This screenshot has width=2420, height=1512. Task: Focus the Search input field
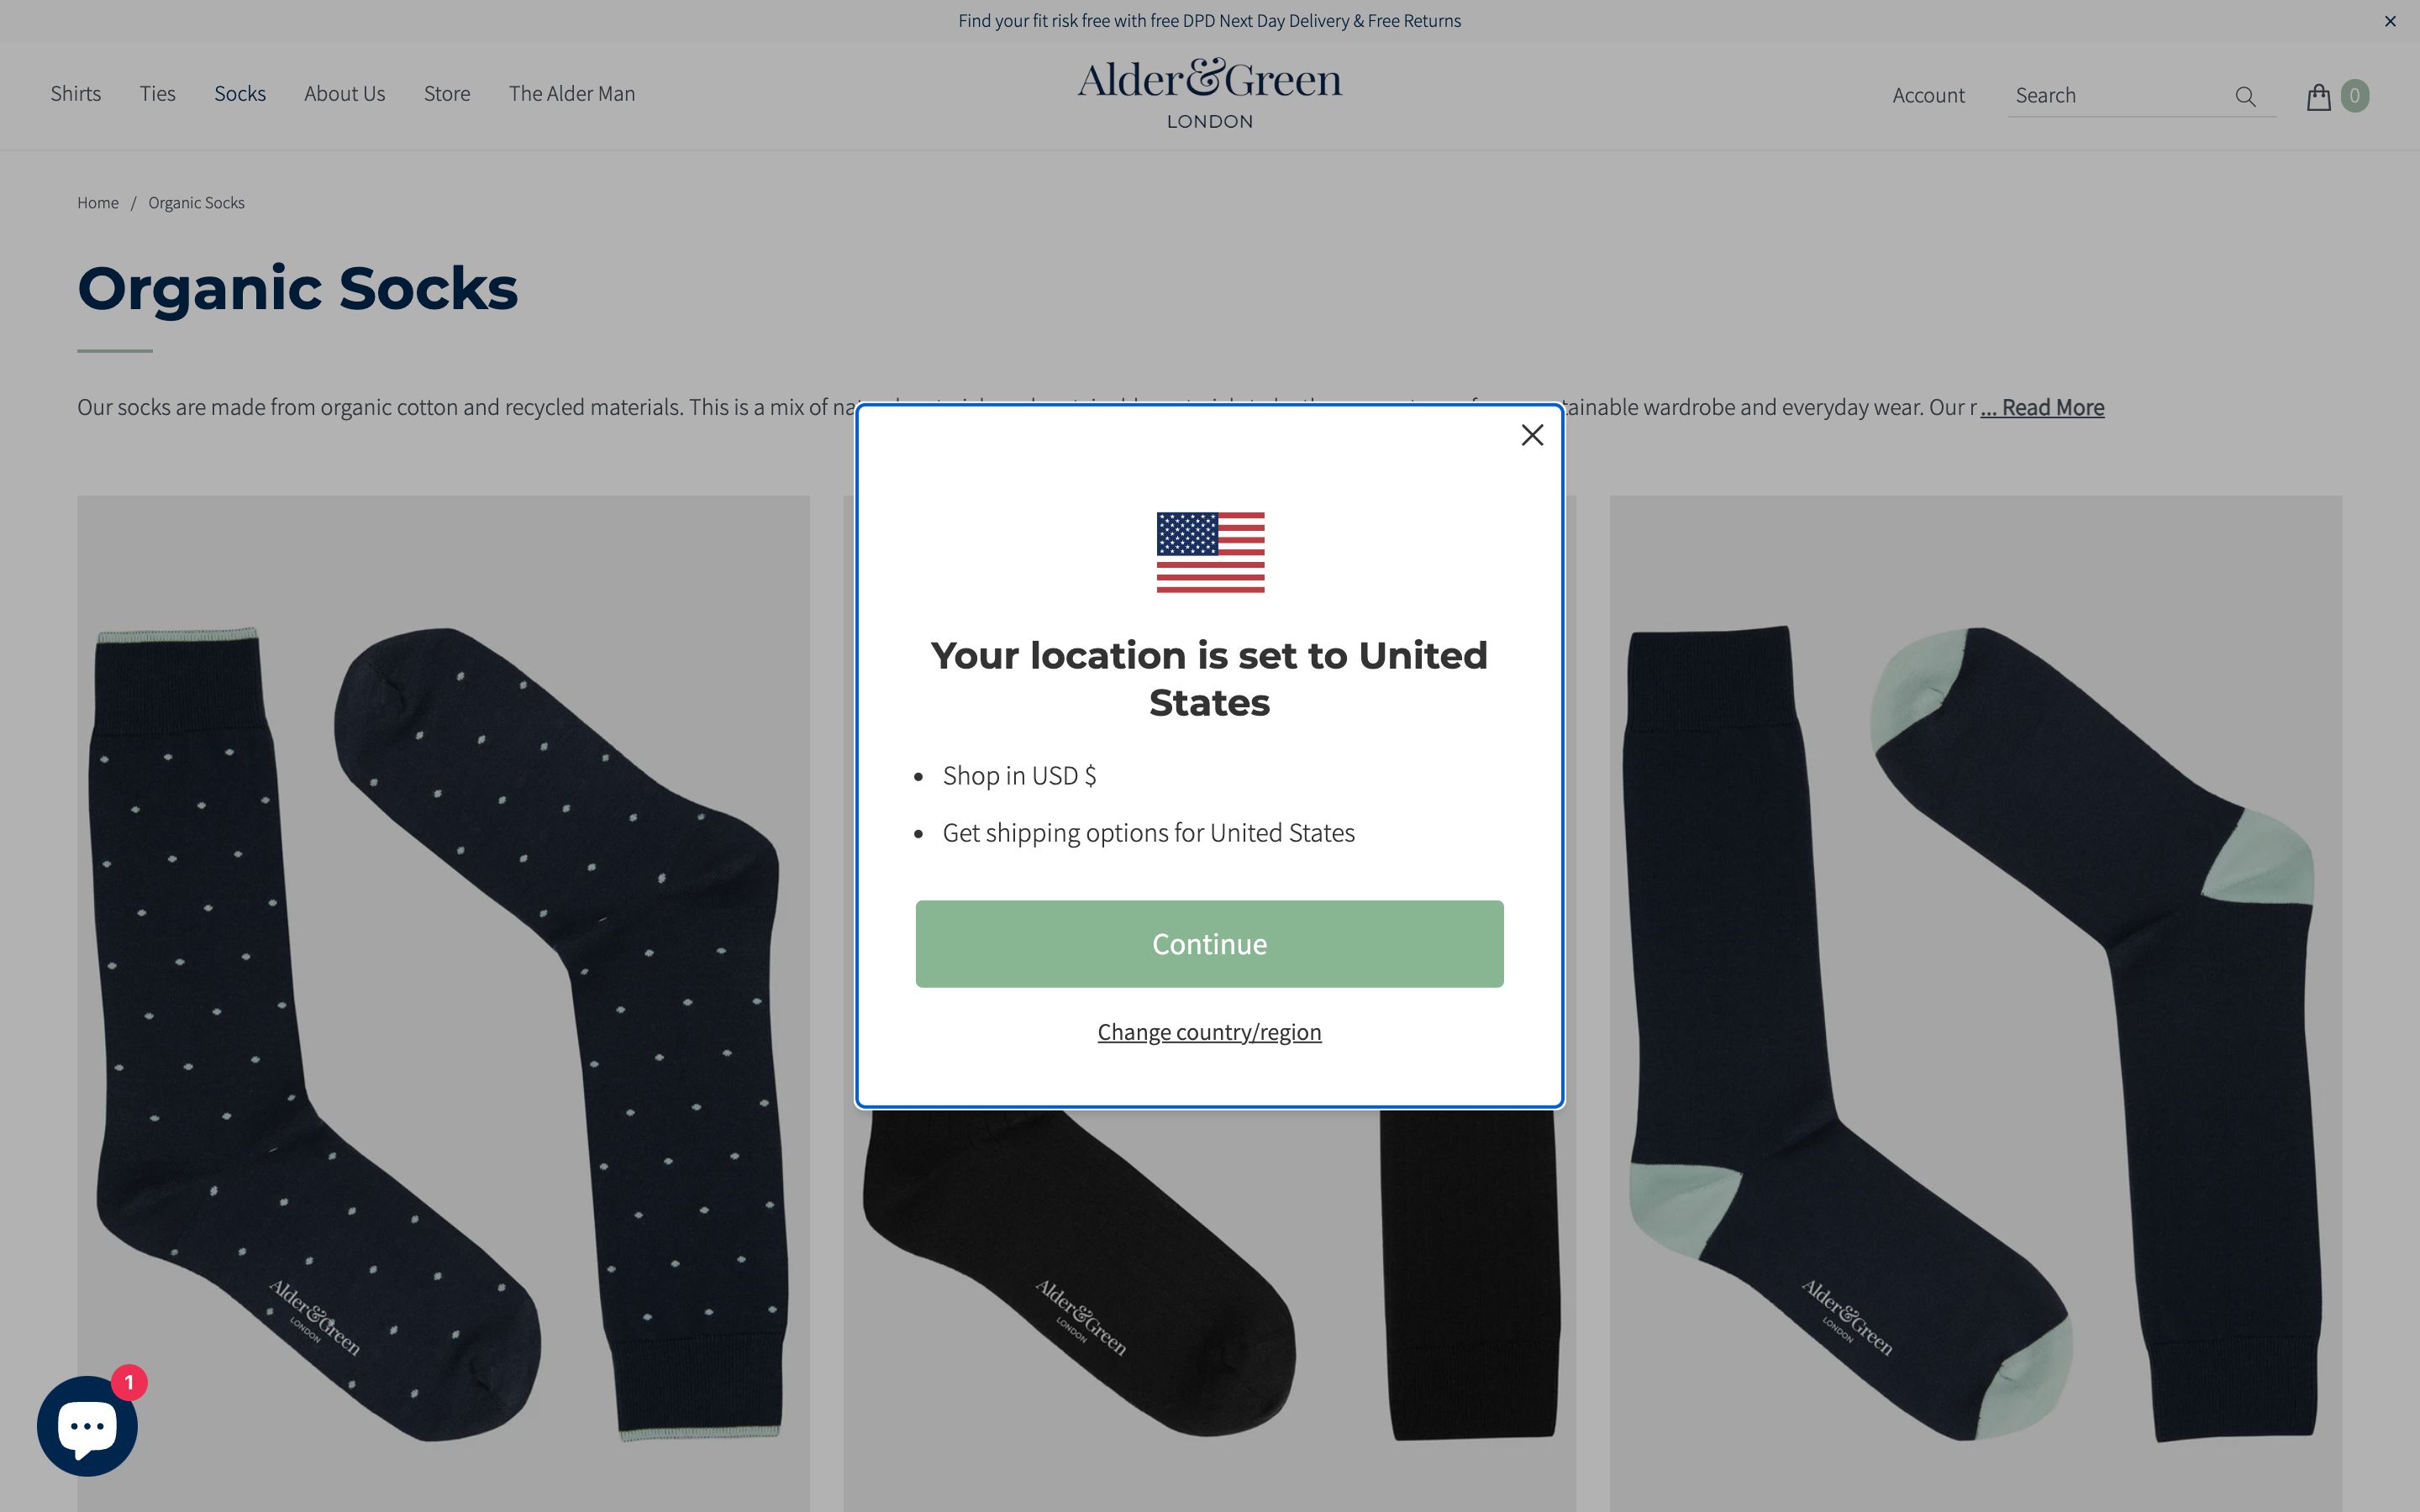point(2118,96)
